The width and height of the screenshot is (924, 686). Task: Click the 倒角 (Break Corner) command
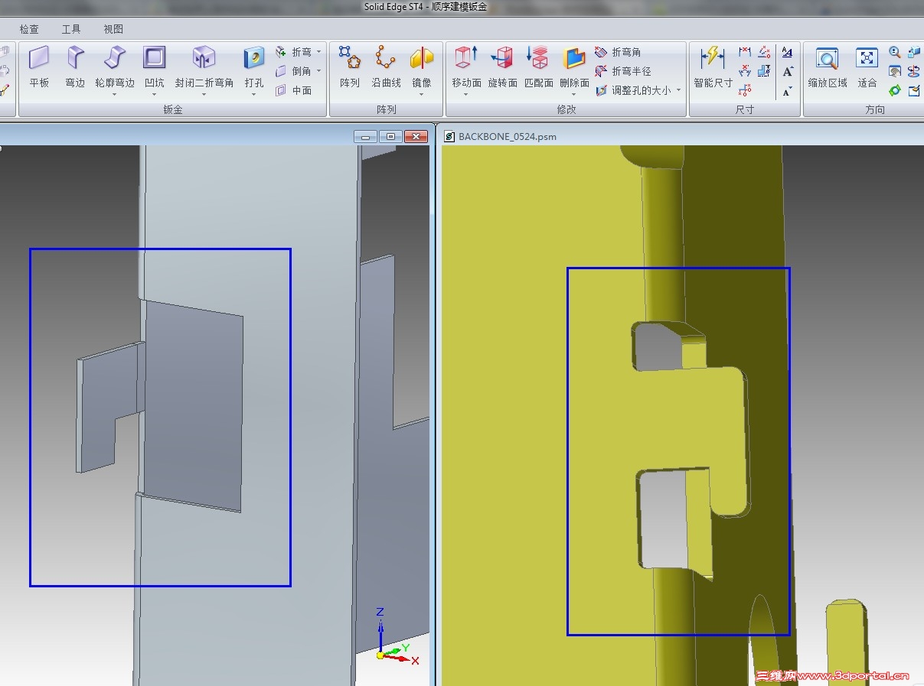pyautogui.click(x=293, y=71)
